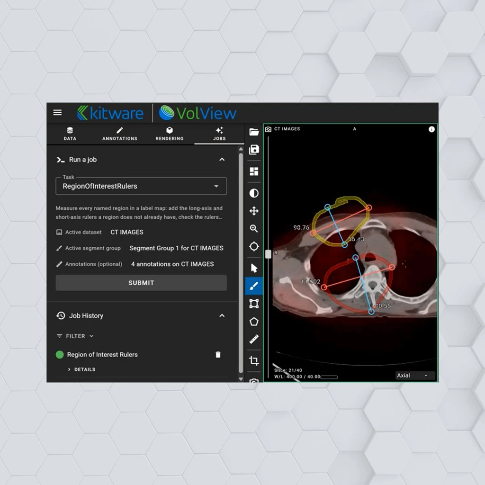Click the CT IMAGES active dataset value
This screenshot has width=485, height=485.
(x=127, y=232)
